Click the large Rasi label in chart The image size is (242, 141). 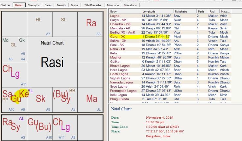[52, 62]
